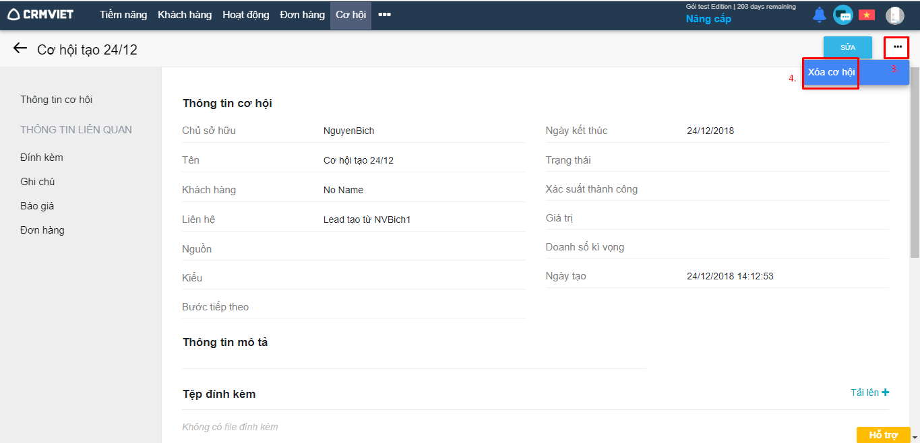
Task: Expand the navbar overflow ellipsis menu
Action: click(384, 15)
